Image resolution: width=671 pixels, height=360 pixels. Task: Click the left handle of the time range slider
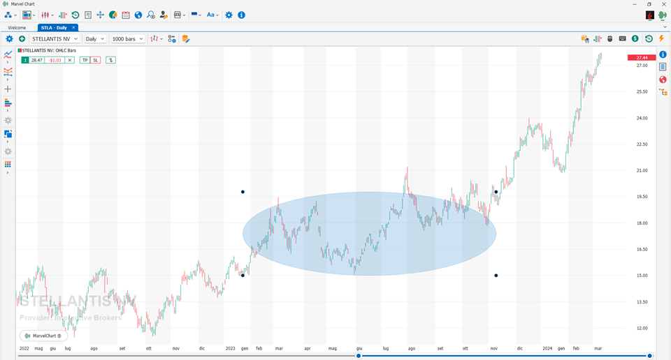(359, 356)
